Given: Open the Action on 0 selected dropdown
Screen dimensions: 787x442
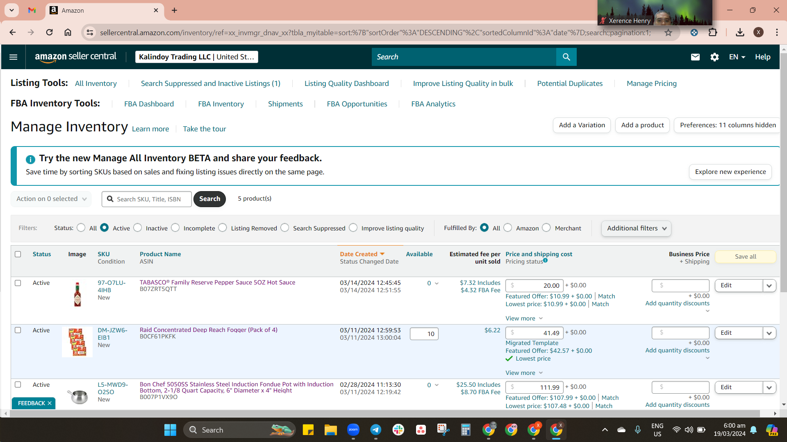Looking at the screenshot, I should 51,199.
